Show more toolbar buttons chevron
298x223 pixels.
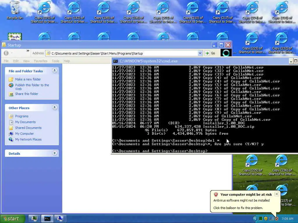28,51
